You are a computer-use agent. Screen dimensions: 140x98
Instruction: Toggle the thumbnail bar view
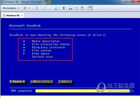[x=71, y=8]
